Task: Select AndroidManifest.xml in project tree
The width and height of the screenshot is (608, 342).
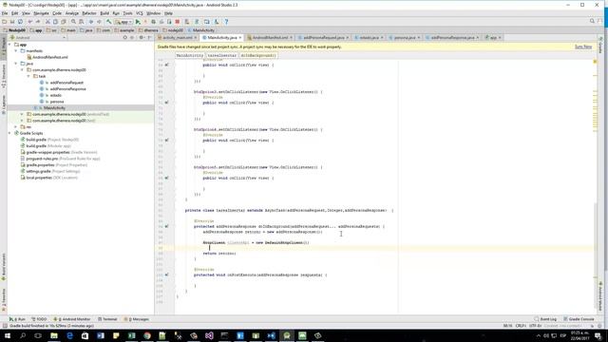Action: click(47, 57)
